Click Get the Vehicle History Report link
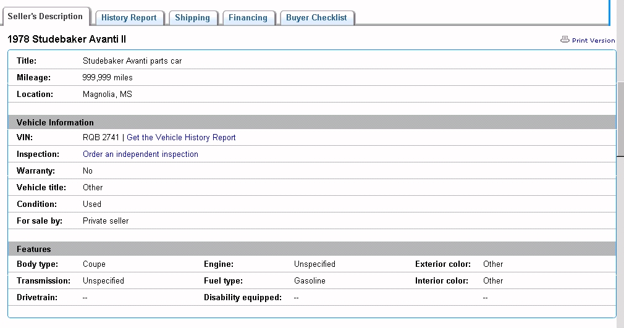Image resolution: width=624 pixels, height=328 pixels. pyautogui.click(x=181, y=138)
